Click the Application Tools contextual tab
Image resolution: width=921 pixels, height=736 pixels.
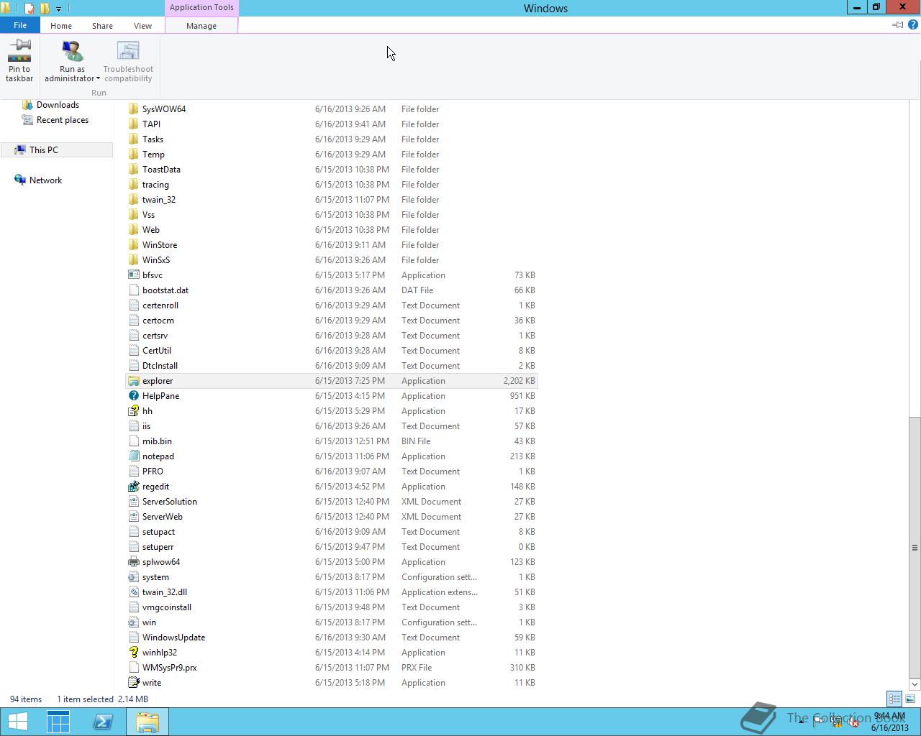[x=201, y=7]
